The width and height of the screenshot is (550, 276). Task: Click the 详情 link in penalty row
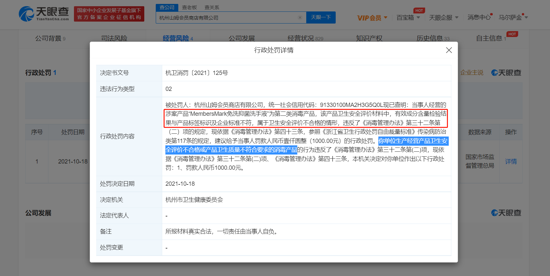coord(511,162)
